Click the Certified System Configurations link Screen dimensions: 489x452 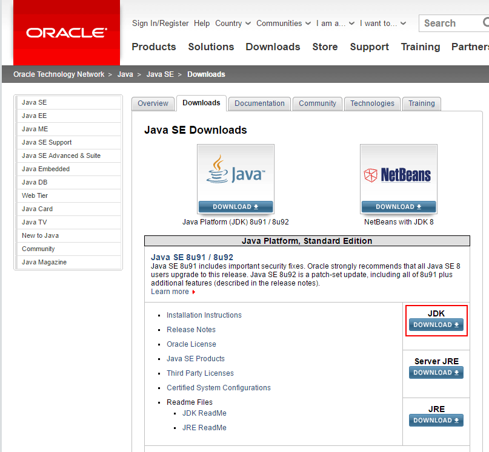coord(218,387)
